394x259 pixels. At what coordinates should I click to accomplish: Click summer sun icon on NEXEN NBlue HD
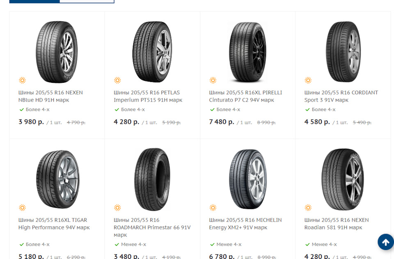click(x=22, y=80)
